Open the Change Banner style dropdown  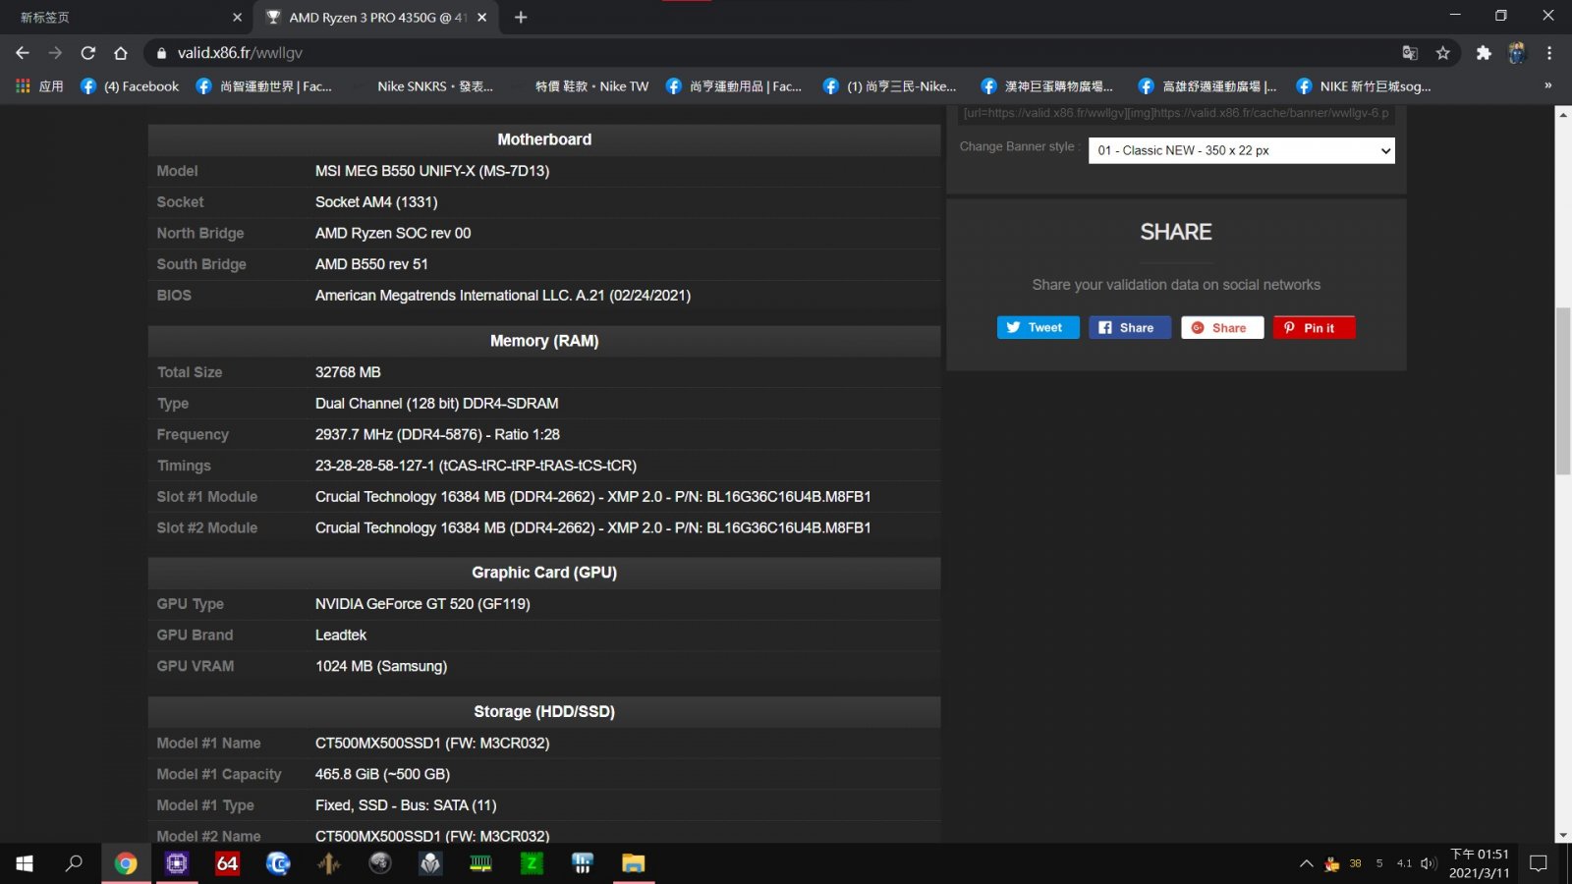(x=1242, y=150)
